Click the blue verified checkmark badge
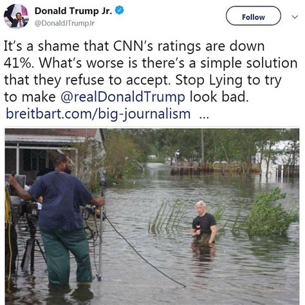The image size is (305, 305). [x=119, y=10]
